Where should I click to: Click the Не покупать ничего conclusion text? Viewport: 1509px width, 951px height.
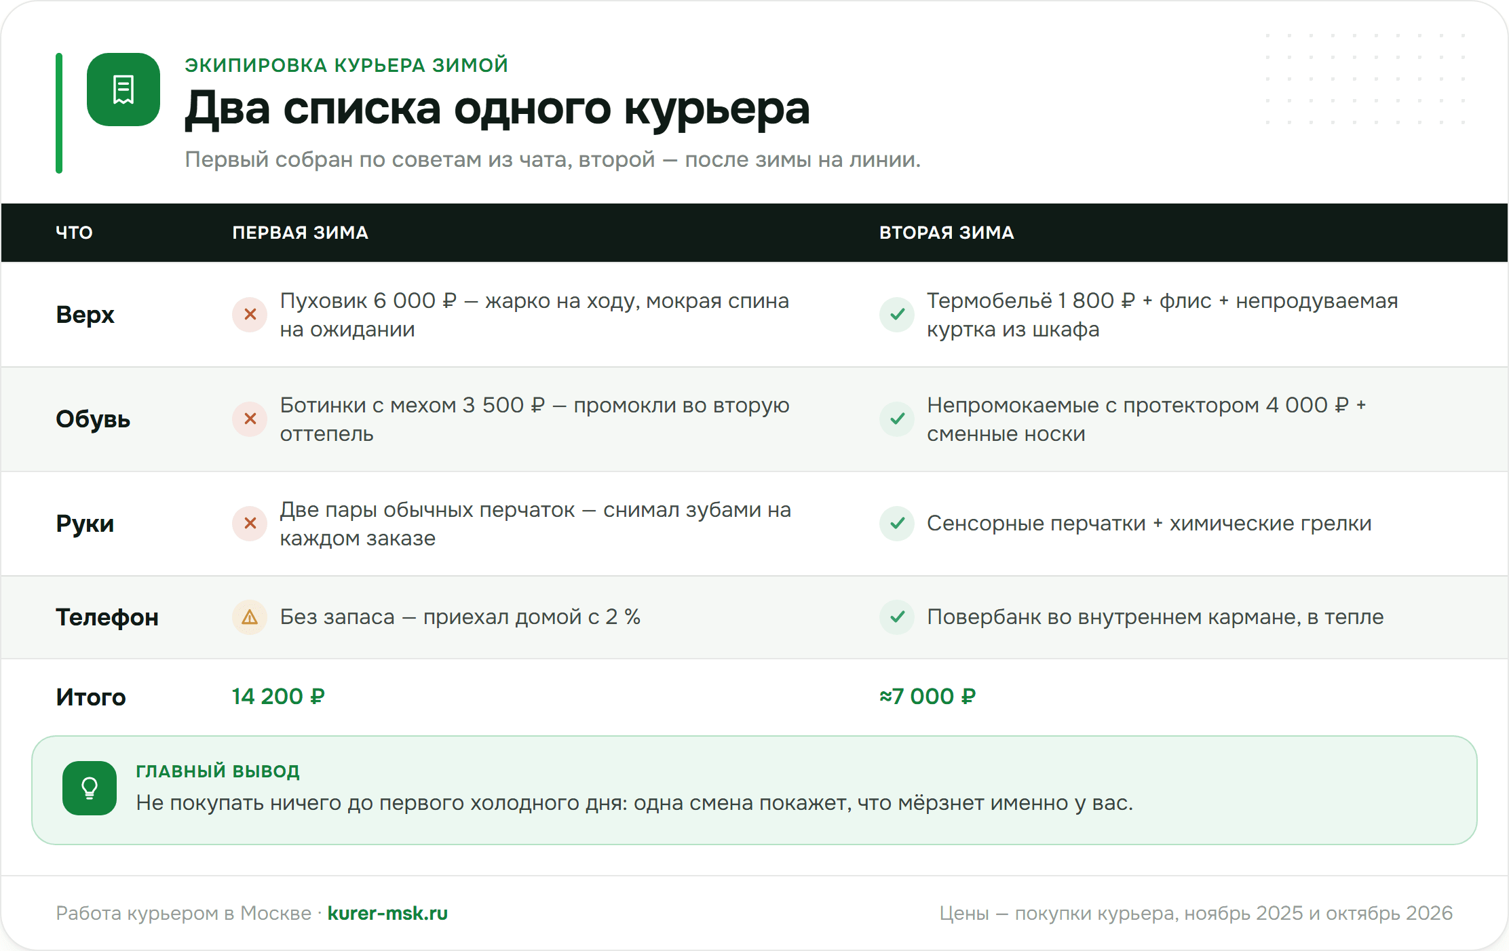[634, 803]
